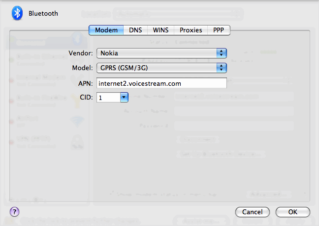Show the PPP tab settings
Image resolution: width=319 pixels, height=226 pixels.
pyautogui.click(x=219, y=30)
